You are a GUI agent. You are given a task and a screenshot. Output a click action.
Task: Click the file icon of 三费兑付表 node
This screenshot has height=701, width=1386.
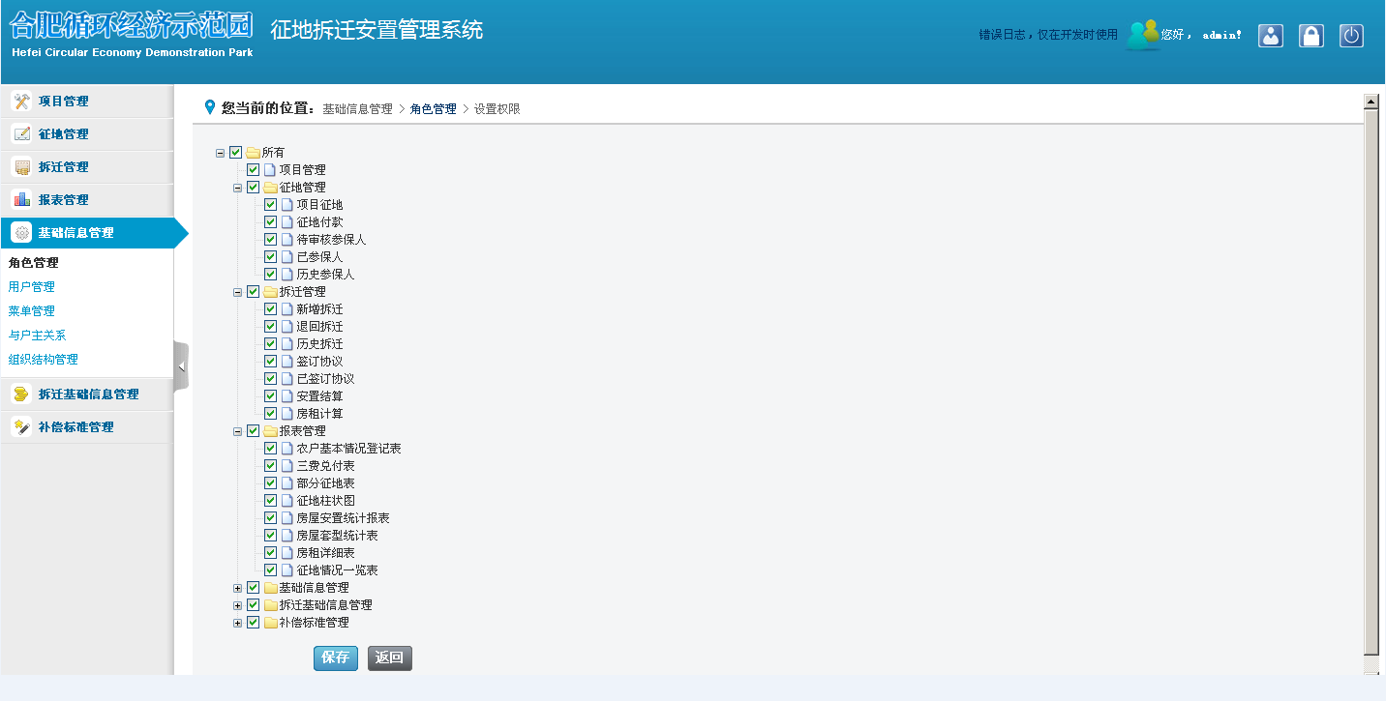pyautogui.click(x=287, y=466)
